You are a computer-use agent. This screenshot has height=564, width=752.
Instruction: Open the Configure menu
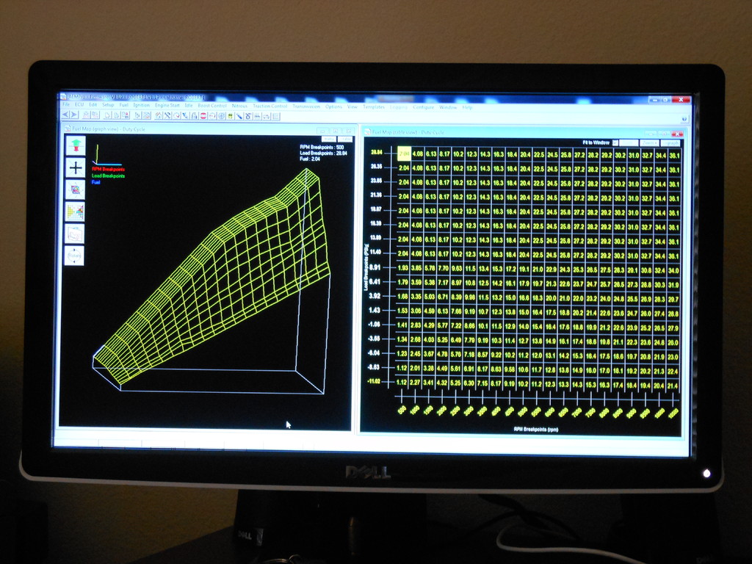(x=423, y=107)
